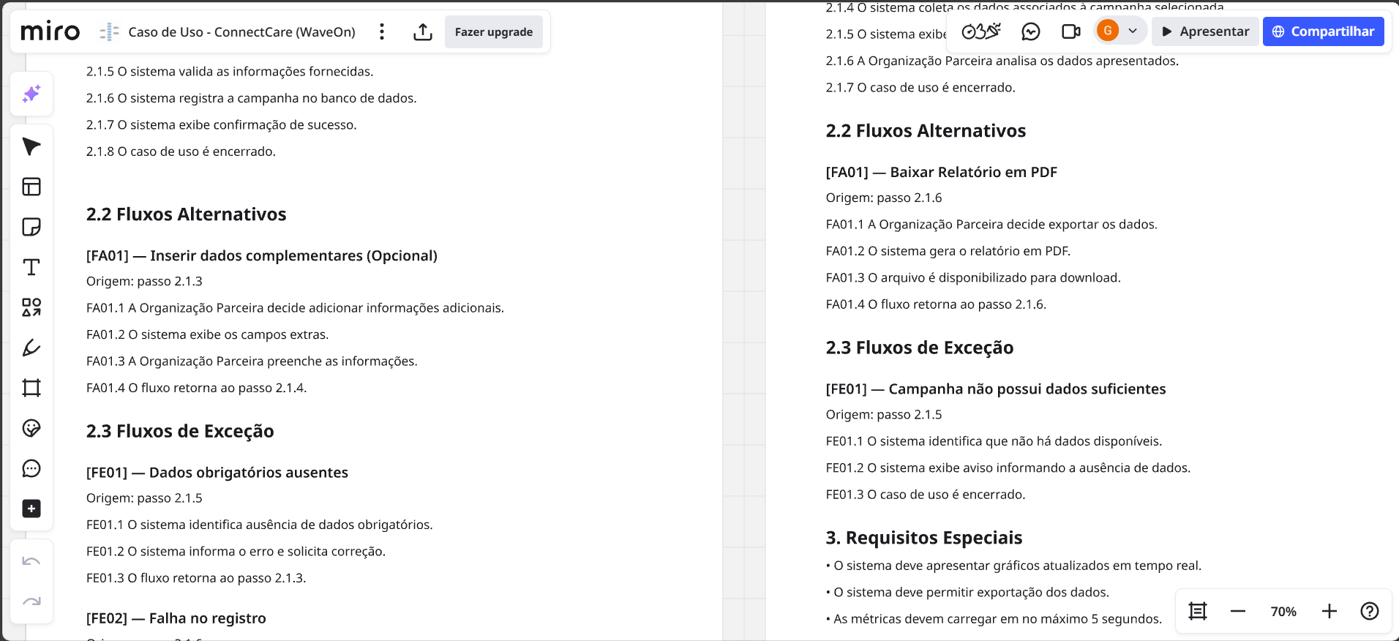This screenshot has height=641, width=1399.
Task: Open the templates panel
Action: (x=31, y=187)
